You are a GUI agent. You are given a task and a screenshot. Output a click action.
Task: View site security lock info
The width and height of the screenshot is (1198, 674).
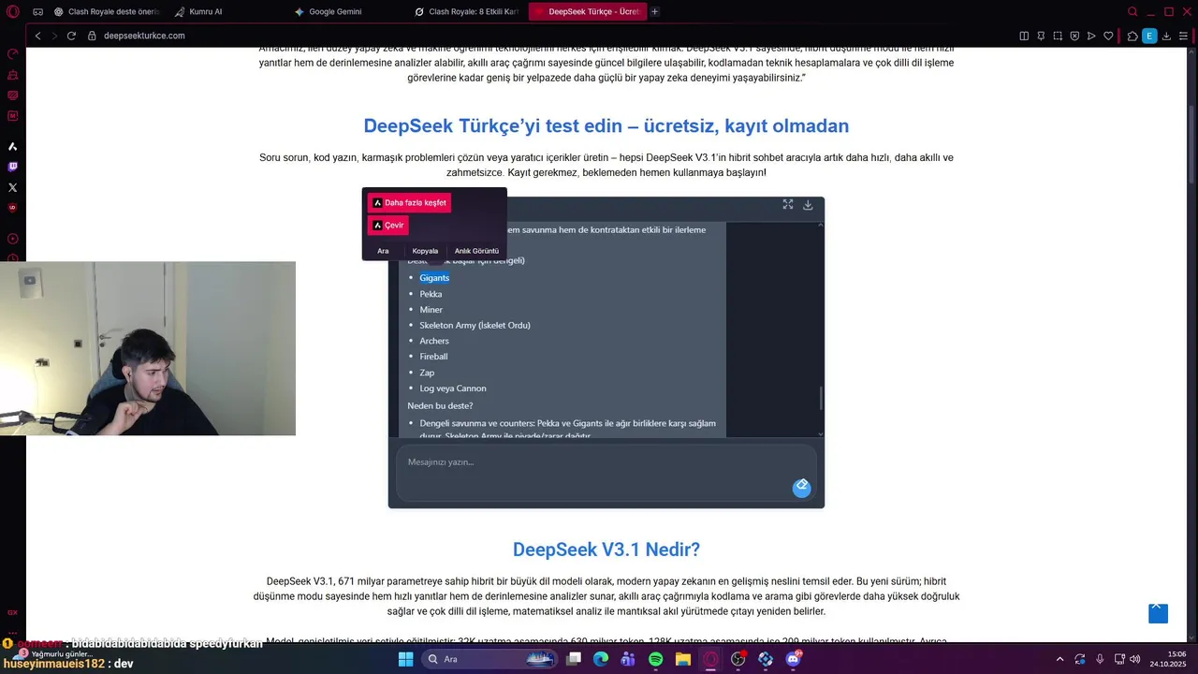tap(92, 36)
